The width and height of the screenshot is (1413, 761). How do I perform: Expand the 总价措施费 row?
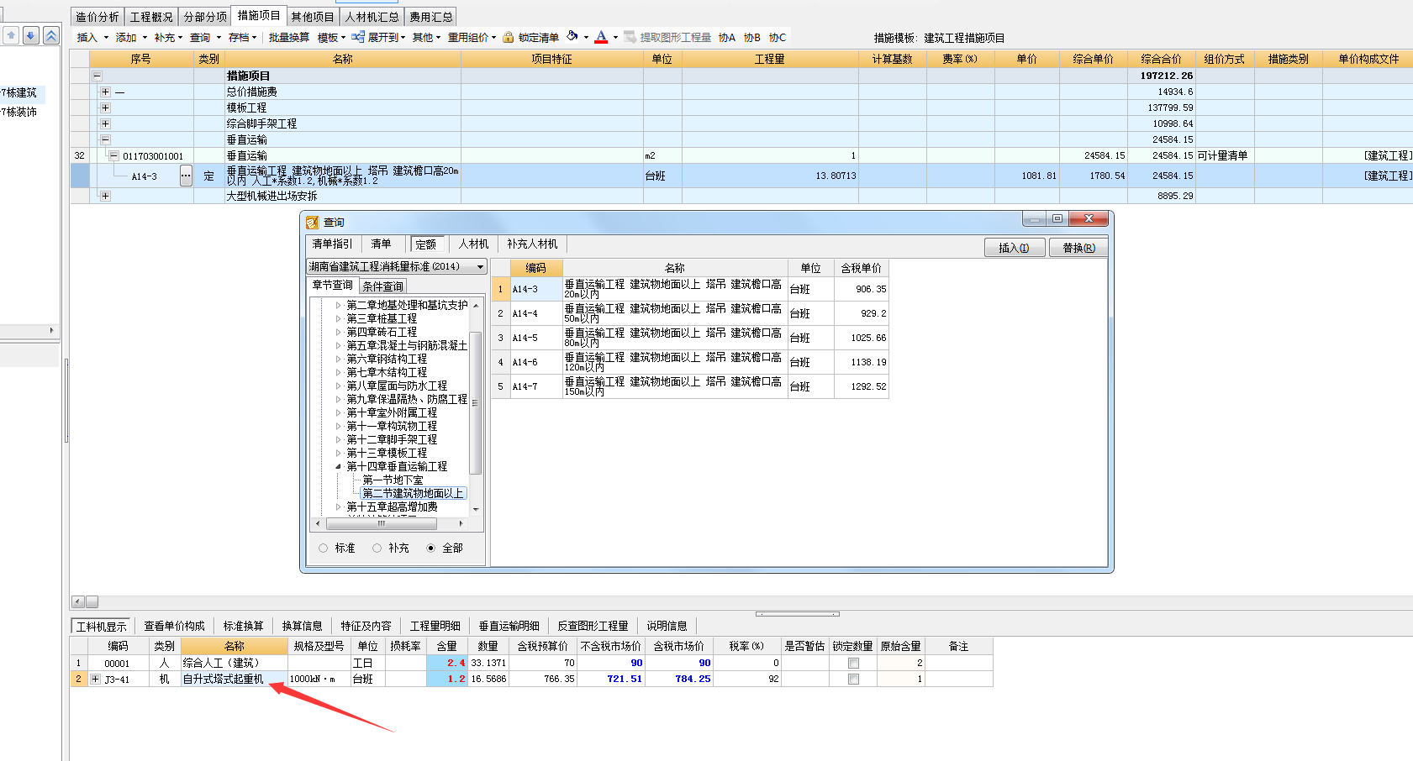[x=105, y=92]
